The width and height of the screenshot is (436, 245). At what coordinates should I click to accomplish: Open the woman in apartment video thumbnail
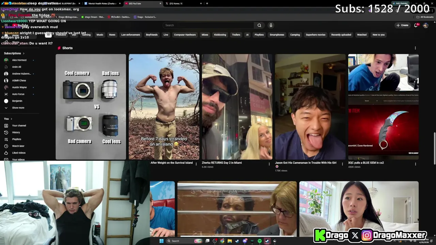(359, 208)
